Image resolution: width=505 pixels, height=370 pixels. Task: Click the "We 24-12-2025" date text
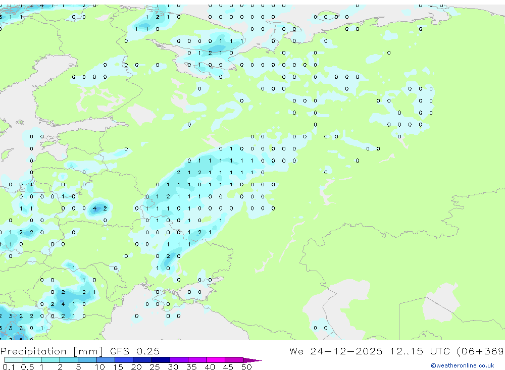tap(336, 351)
